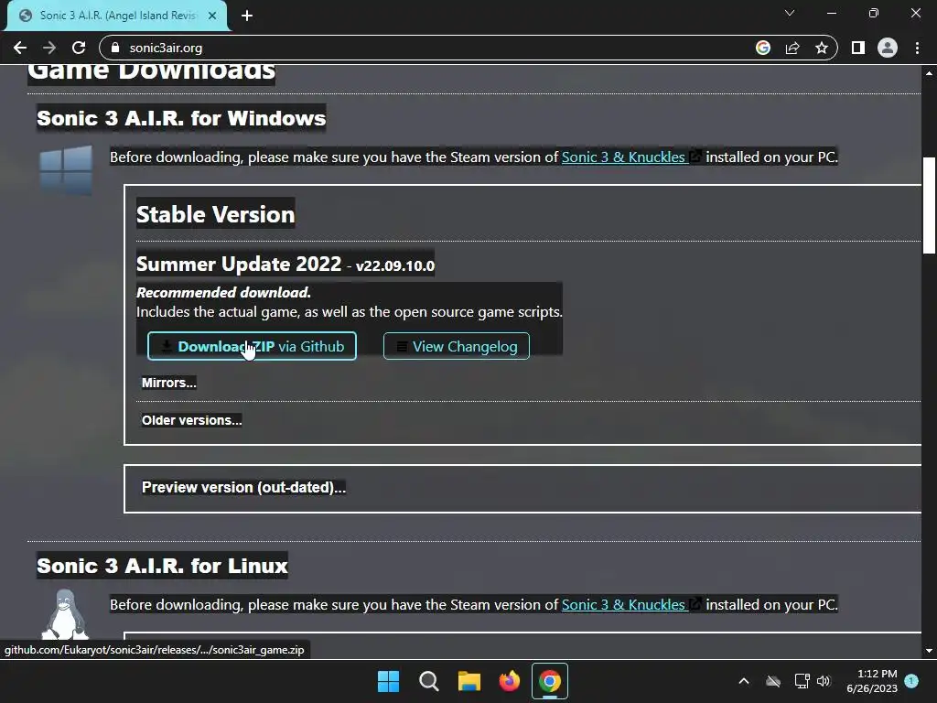
Task: Open the notification badge
Action: (x=911, y=681)
